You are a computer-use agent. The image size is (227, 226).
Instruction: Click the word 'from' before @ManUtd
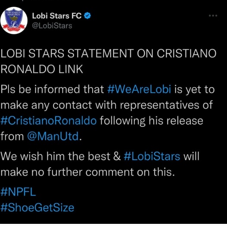point(12,136)
